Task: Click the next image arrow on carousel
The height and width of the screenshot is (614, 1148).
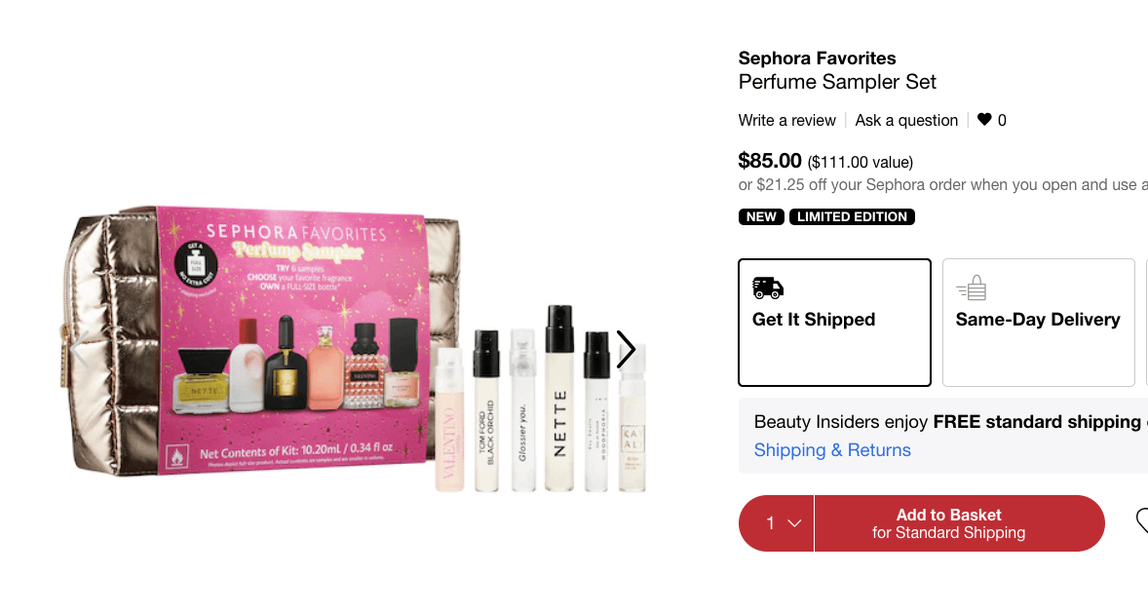Action: click(626, 349)
